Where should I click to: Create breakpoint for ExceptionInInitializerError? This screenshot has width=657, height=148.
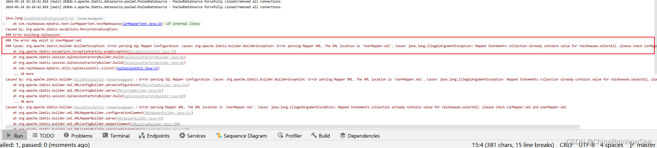point(90,19)
